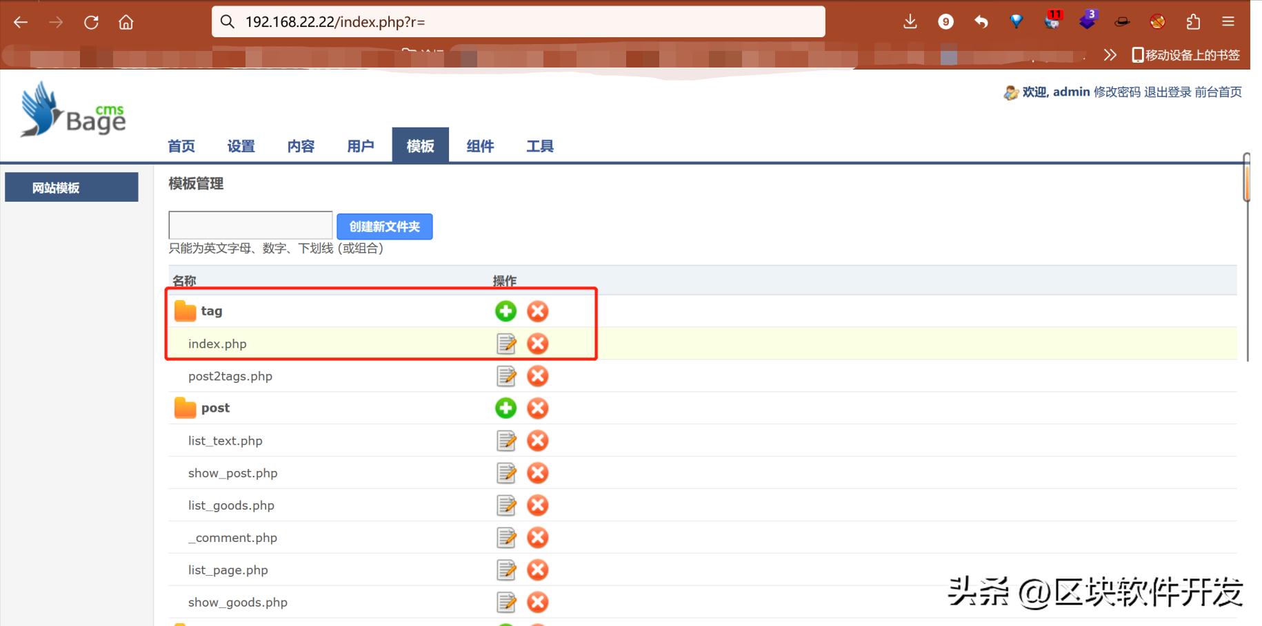Delete show_goods.php template
1262x626 pixels.
[x=538, y=603]
